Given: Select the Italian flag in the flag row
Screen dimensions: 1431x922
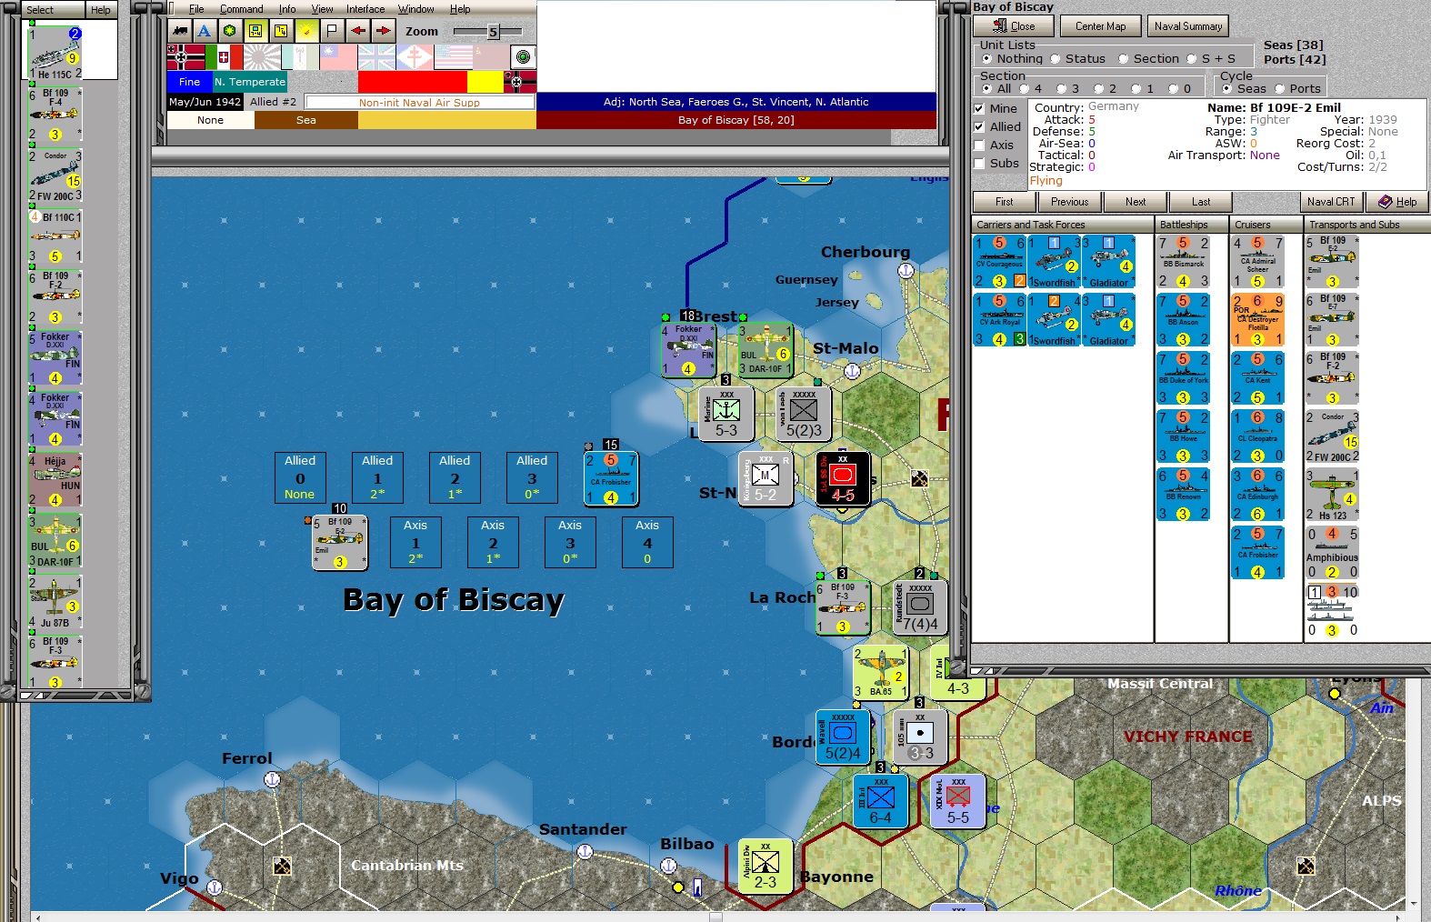Looking at the screenshot, I should pyautogui.click(x=224, y=57).
